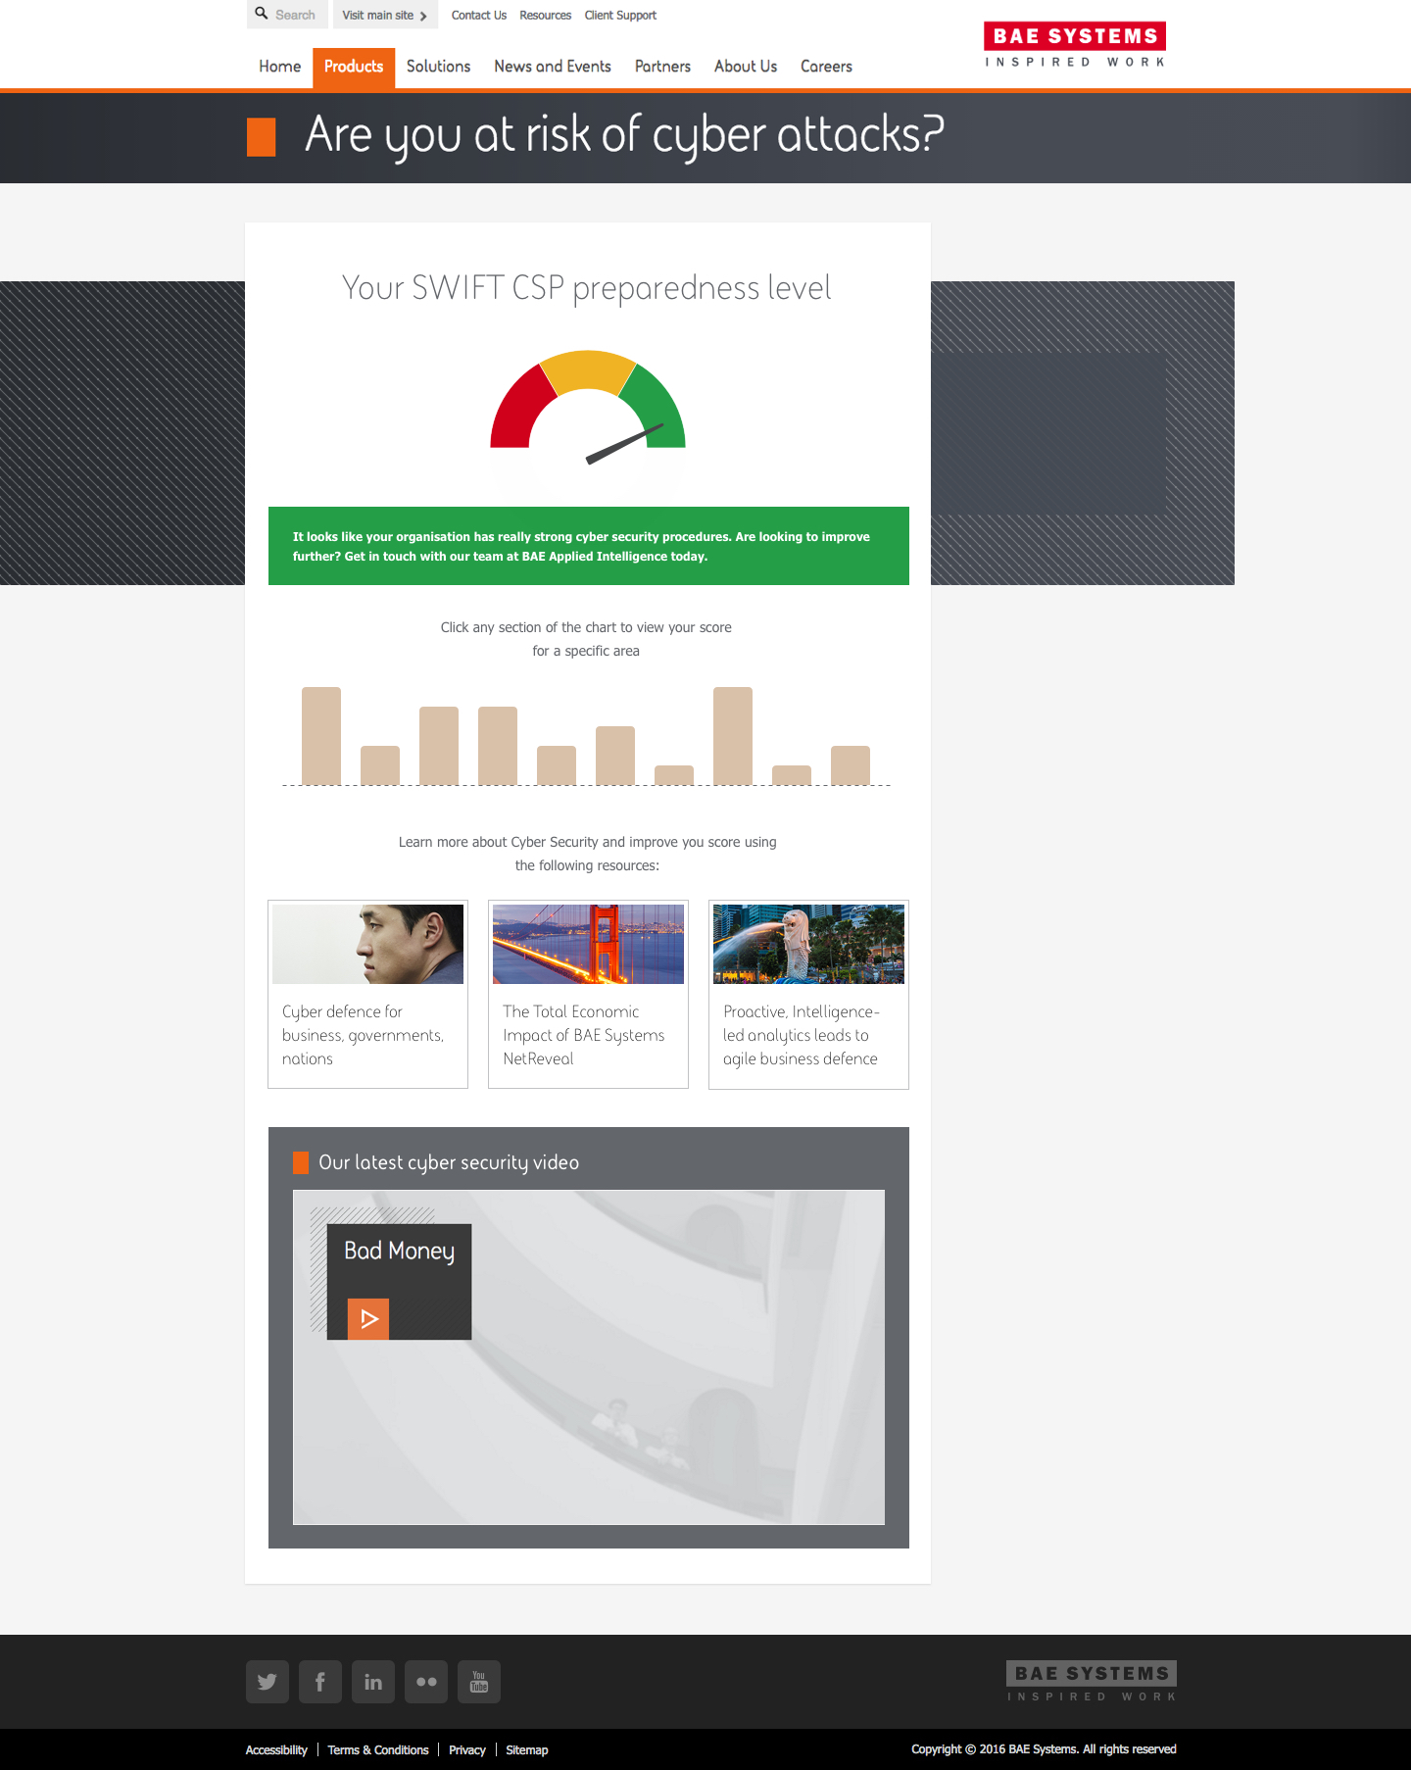Open the Partners menu item
Viewport: 1411px width, 1770px height.
(x=662, y=67)
